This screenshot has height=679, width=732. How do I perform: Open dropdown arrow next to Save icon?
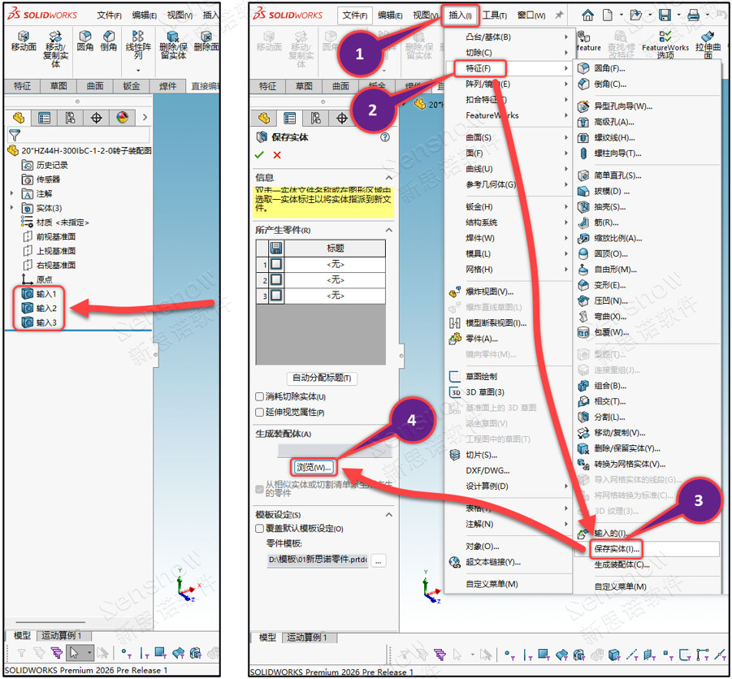click(678, 15)
